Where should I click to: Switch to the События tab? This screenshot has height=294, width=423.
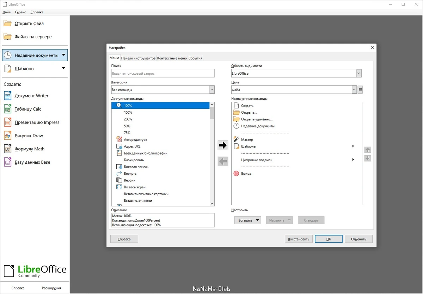click(x=195, y=58)
